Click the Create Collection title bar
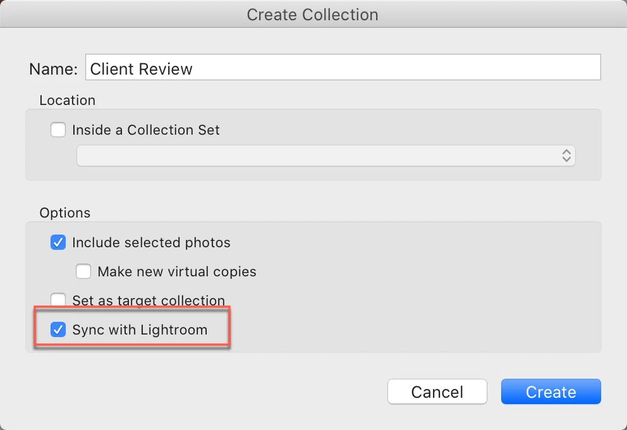Screen dimensions: 627x430 313,15
